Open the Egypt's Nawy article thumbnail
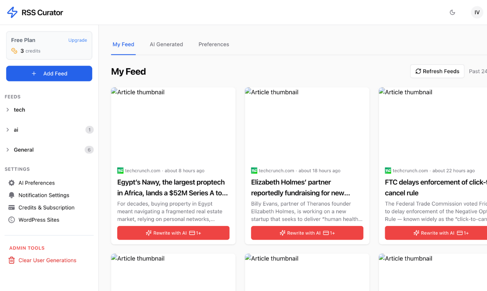Viewport: 487px width, 291px height. pos(173,125)
